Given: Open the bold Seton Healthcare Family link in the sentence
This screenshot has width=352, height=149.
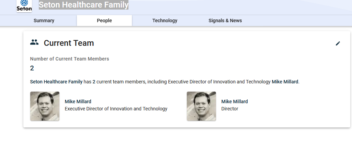Looking at the screenshot, I should (56, 82).
